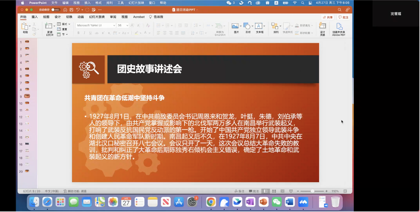Image resolution: width=420 pixels, height=212 pixels.
Task: Expand the Paste options arrow
Action: tap(29, 26)
